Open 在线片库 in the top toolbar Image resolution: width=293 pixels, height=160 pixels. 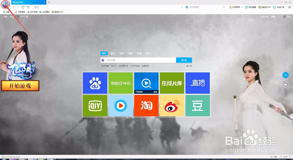coord(279,7)
